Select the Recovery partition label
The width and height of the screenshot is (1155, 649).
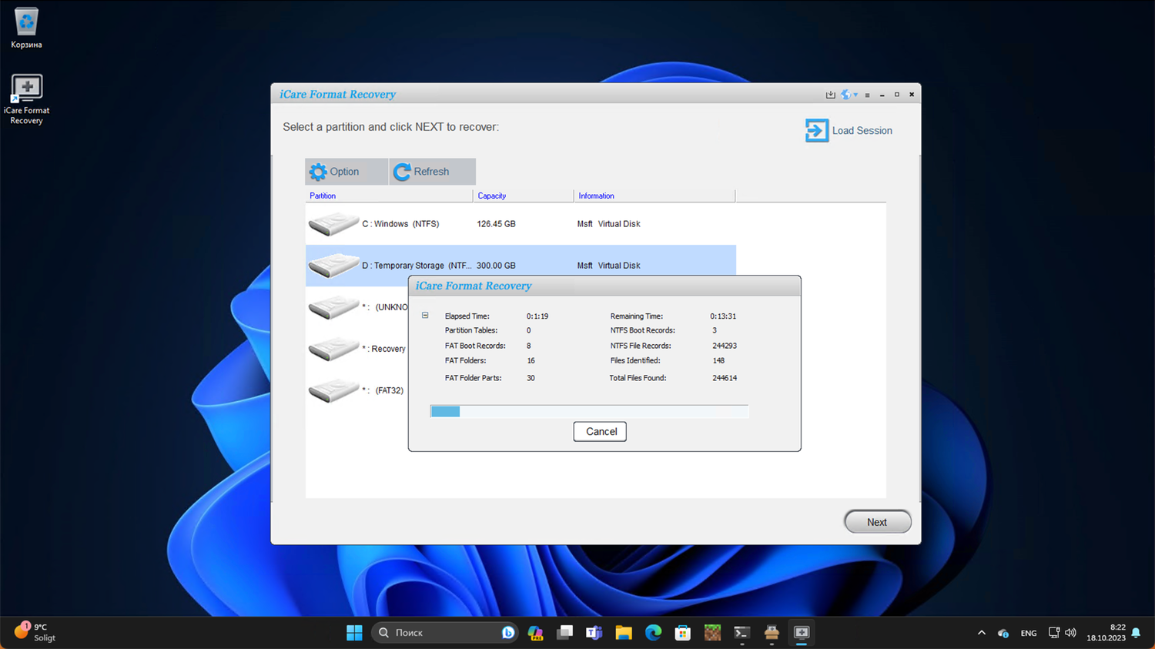click(383, 349)
